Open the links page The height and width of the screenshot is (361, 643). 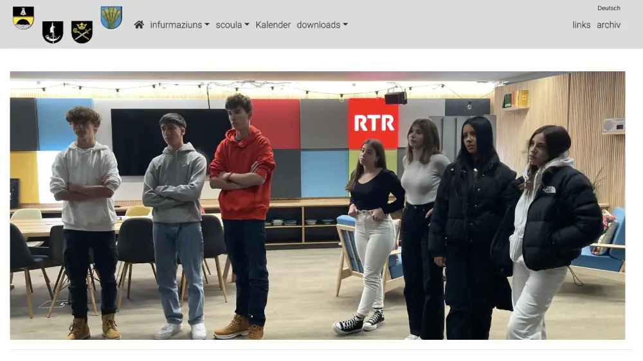[581, 25]
